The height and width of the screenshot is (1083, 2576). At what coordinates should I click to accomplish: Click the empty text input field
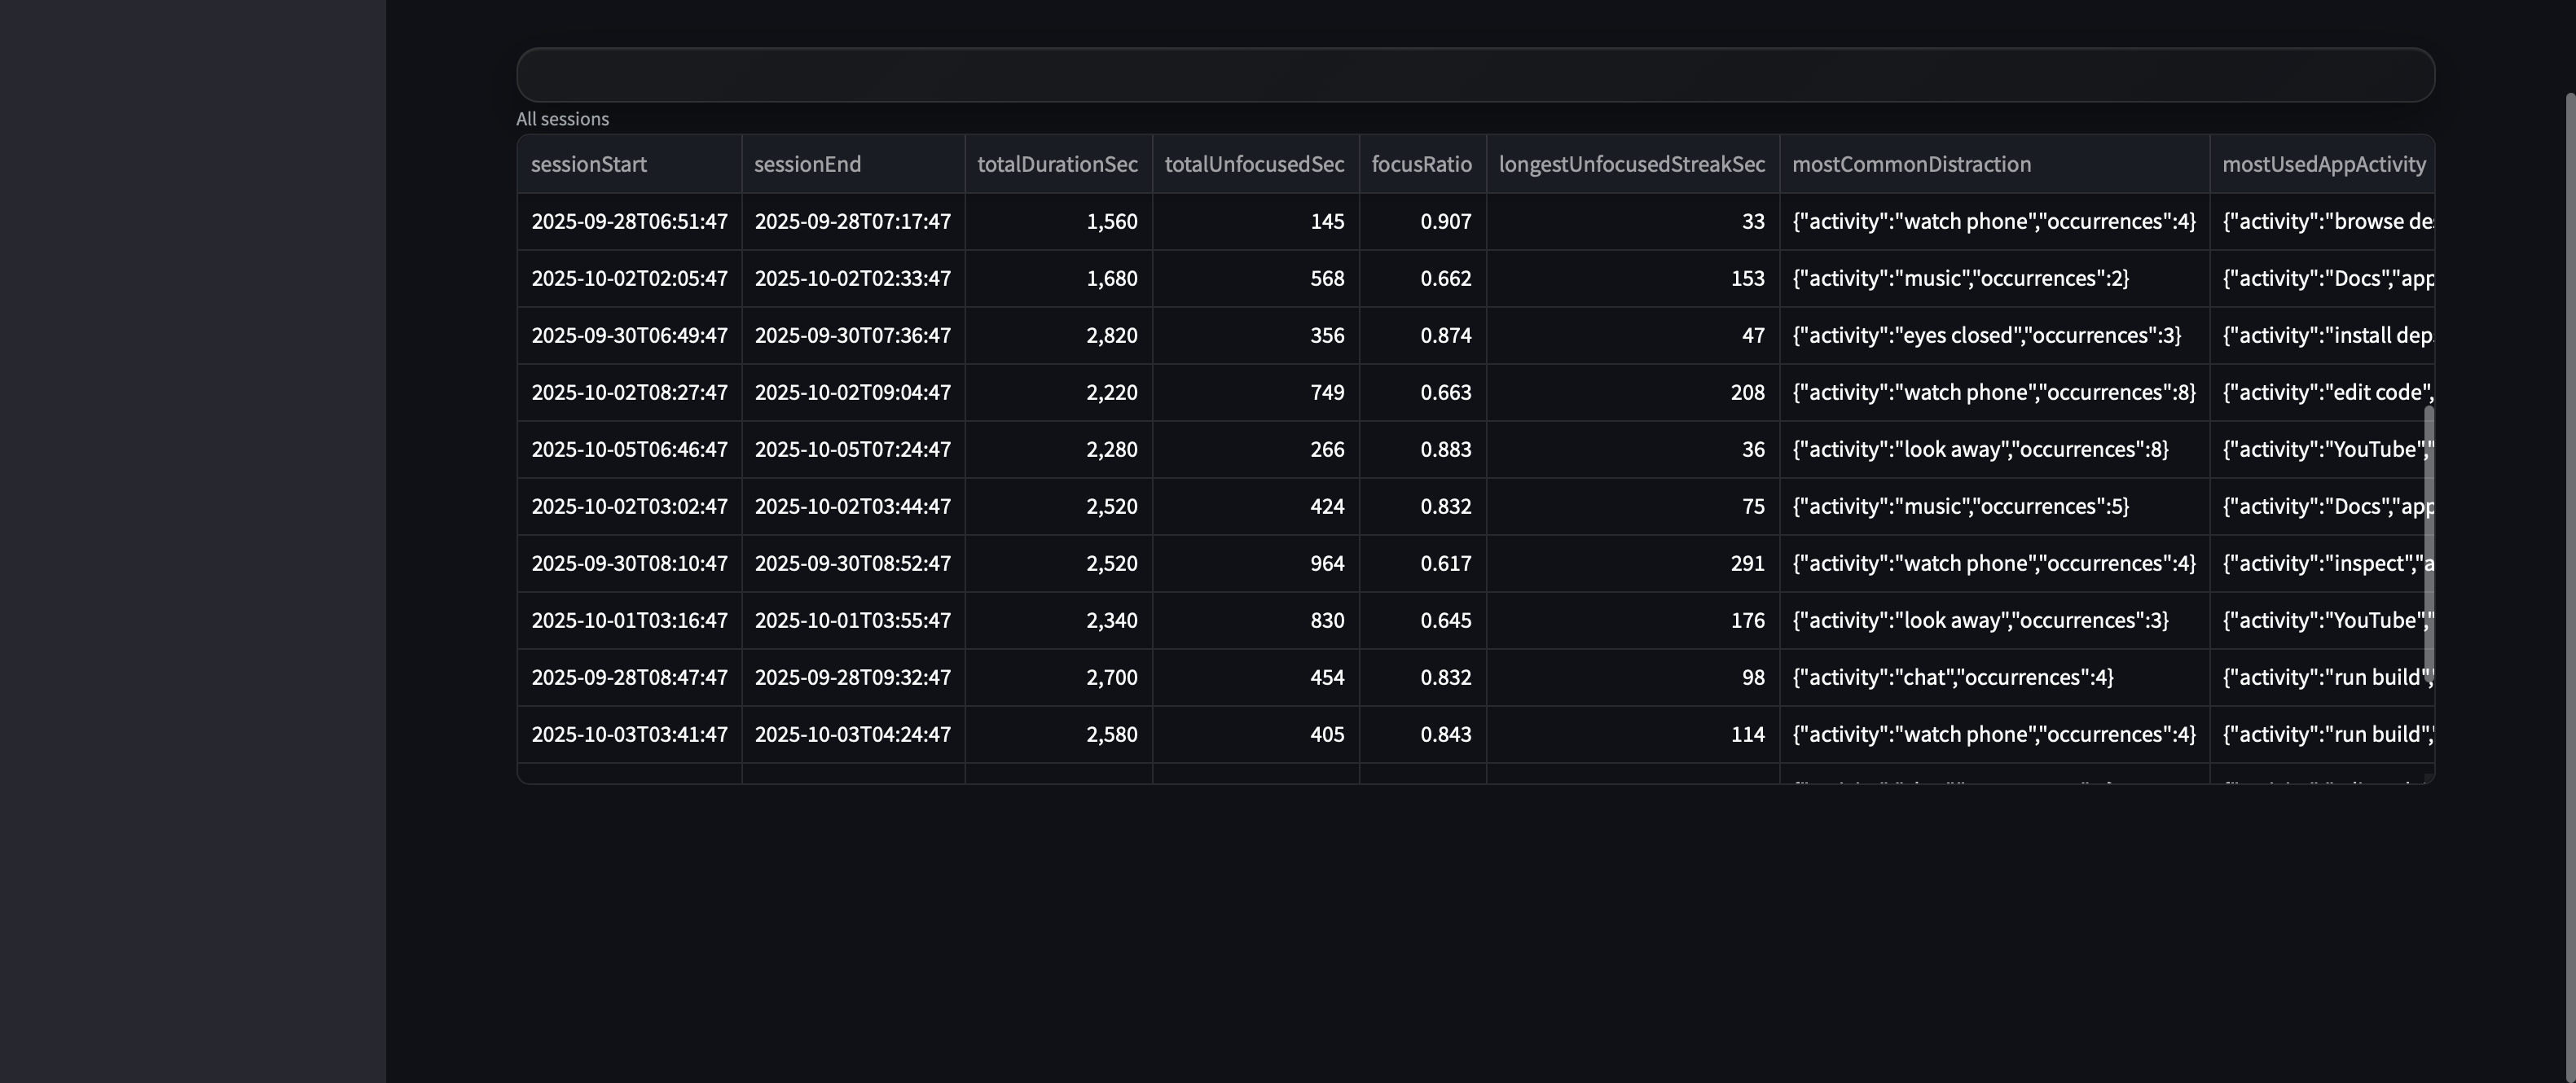[x=1474, y=75]
